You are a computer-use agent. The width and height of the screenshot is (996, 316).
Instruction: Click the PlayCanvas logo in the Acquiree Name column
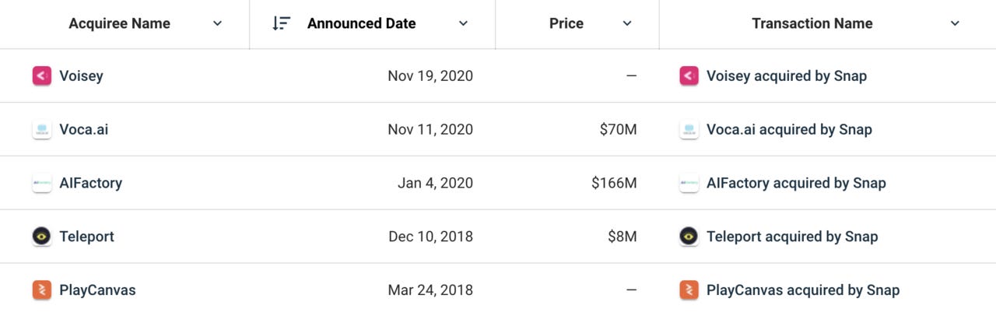tap(42, 290)
